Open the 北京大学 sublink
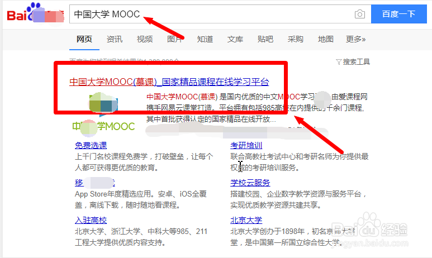 point(246,220)
